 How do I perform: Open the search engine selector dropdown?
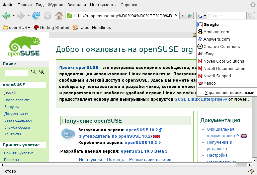pyautogui.click(x=201, y=16)
